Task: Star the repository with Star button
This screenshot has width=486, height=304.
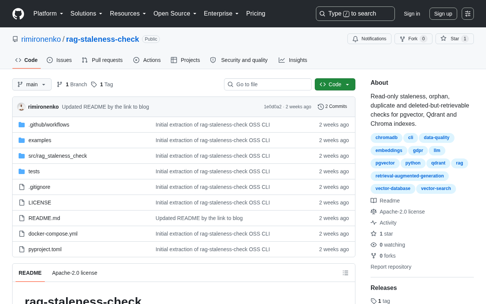Action: [454, 39]
